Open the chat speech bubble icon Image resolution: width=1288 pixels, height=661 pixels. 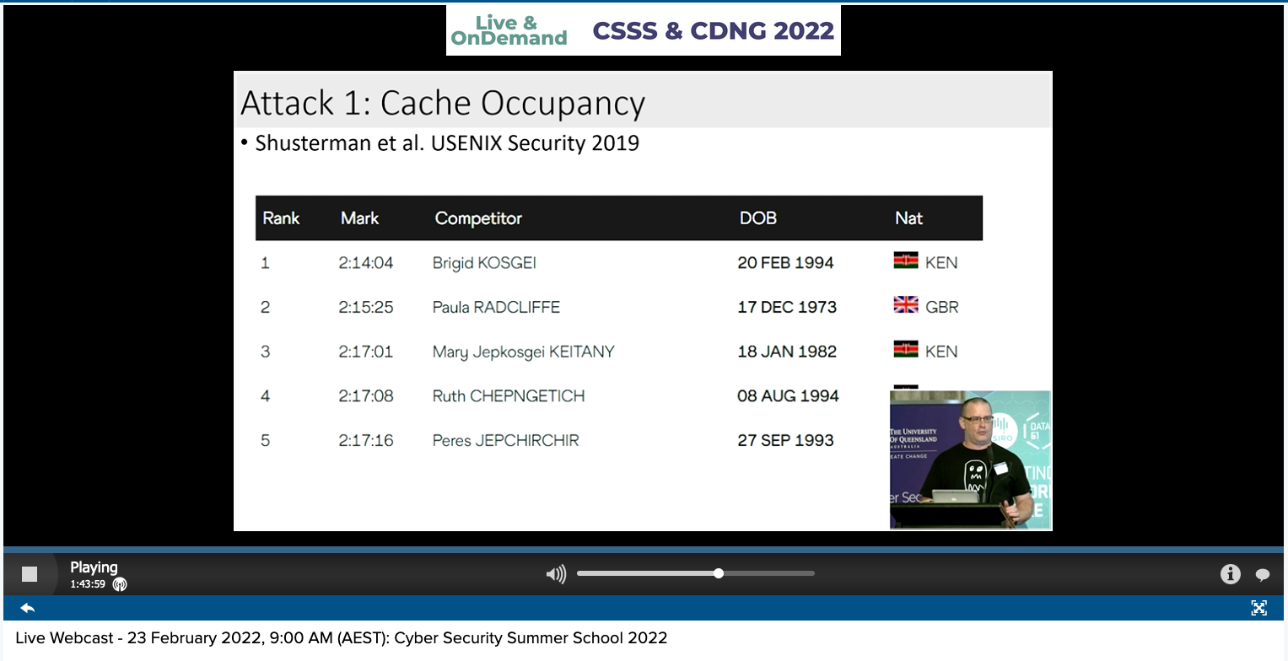click(1263, 575)
